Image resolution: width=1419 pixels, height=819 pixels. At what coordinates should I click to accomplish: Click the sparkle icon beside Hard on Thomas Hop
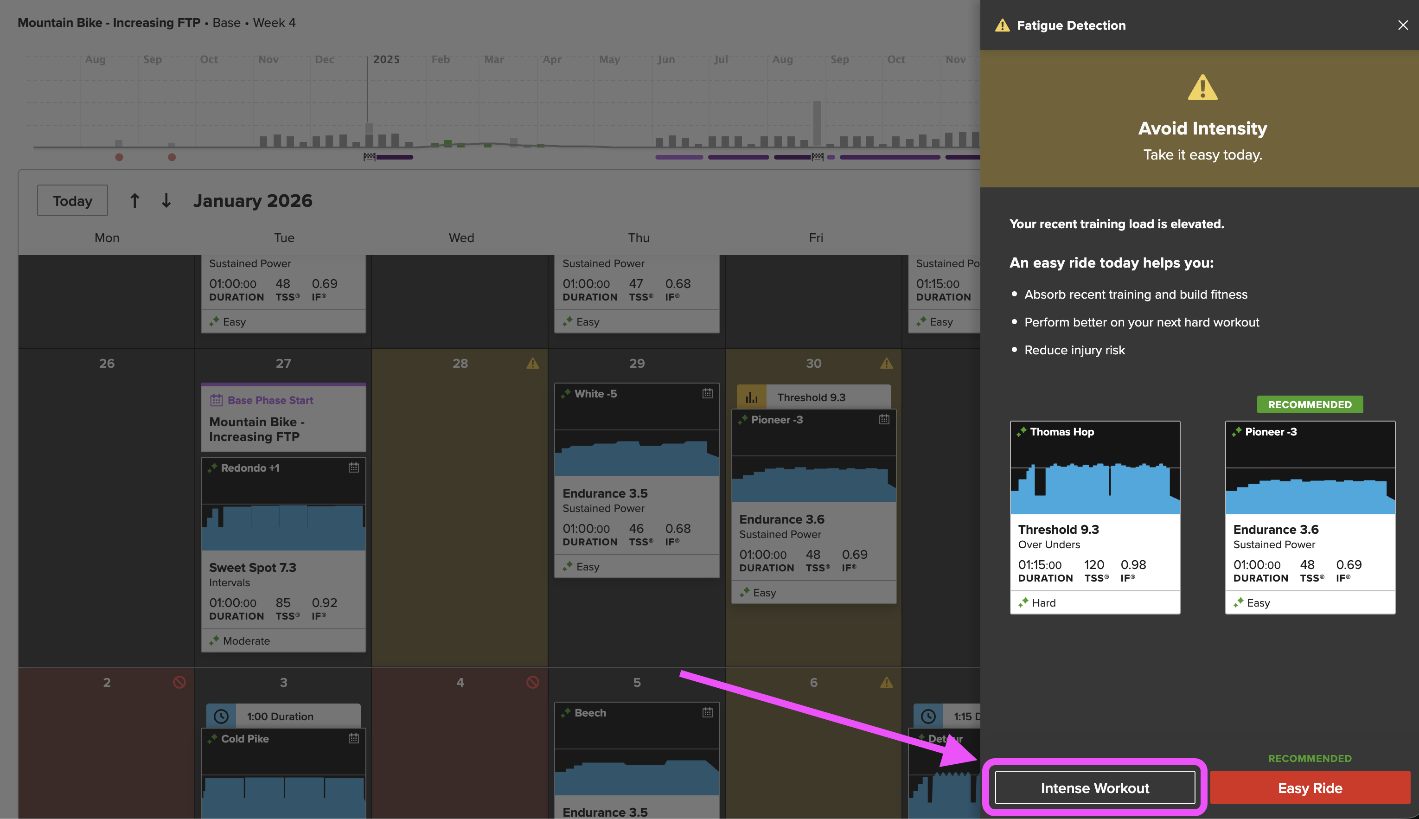point(1023,602)
